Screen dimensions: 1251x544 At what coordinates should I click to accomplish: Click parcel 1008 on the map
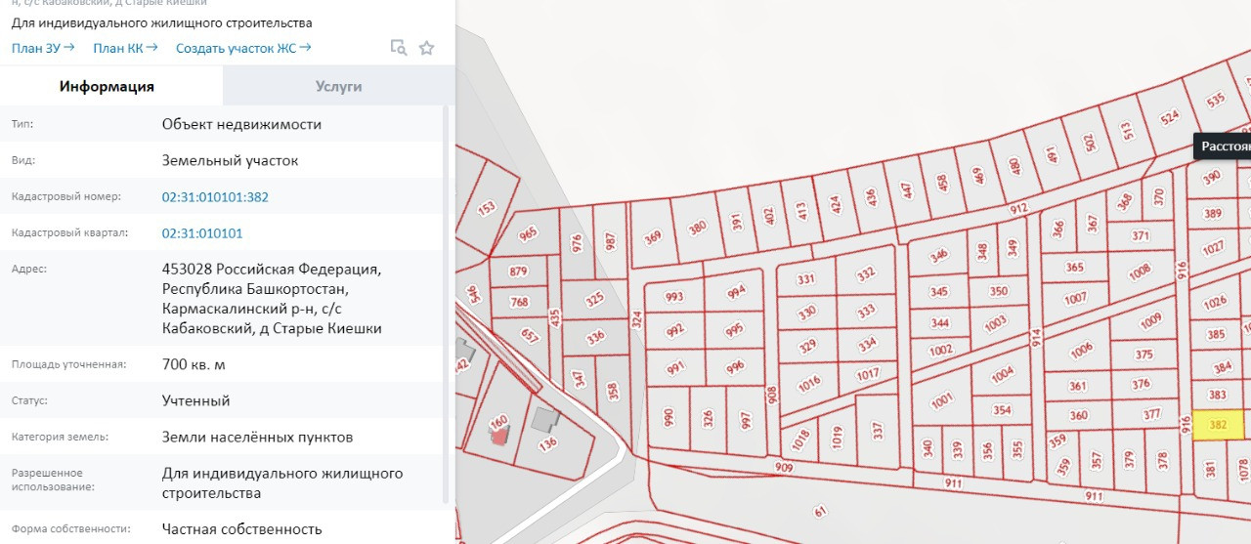coord(1139,273)
